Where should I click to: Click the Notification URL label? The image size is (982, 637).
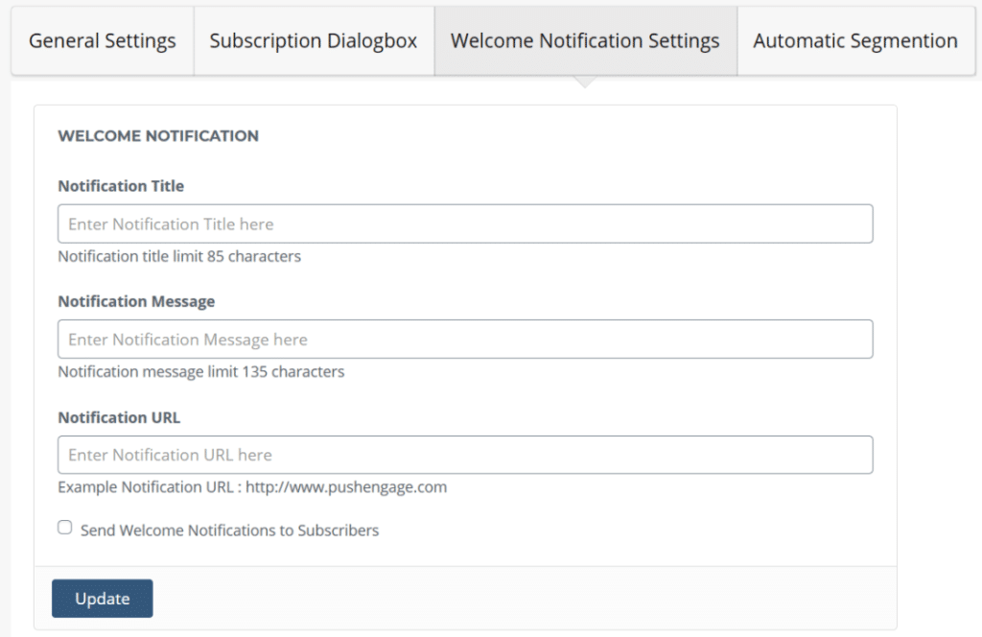[x=119, y=417]
